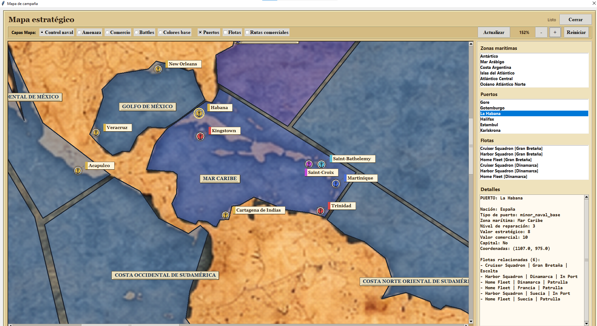Select Mar Arábigo sea zone
Viewport: 597px width, 326px height.
coord(534,62)
